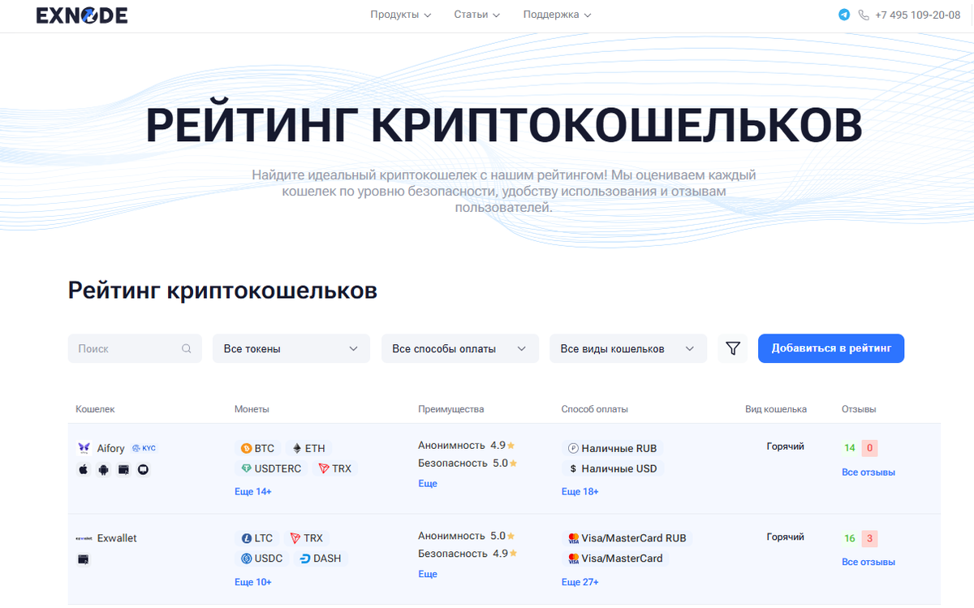This screenshot has height=608, width=974.
Task: Open the 'Статьи' menu
Action: 476,14
